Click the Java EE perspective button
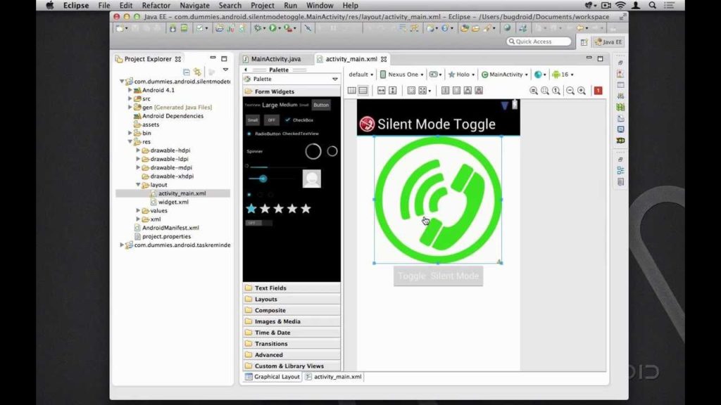 tap(608, 41)
